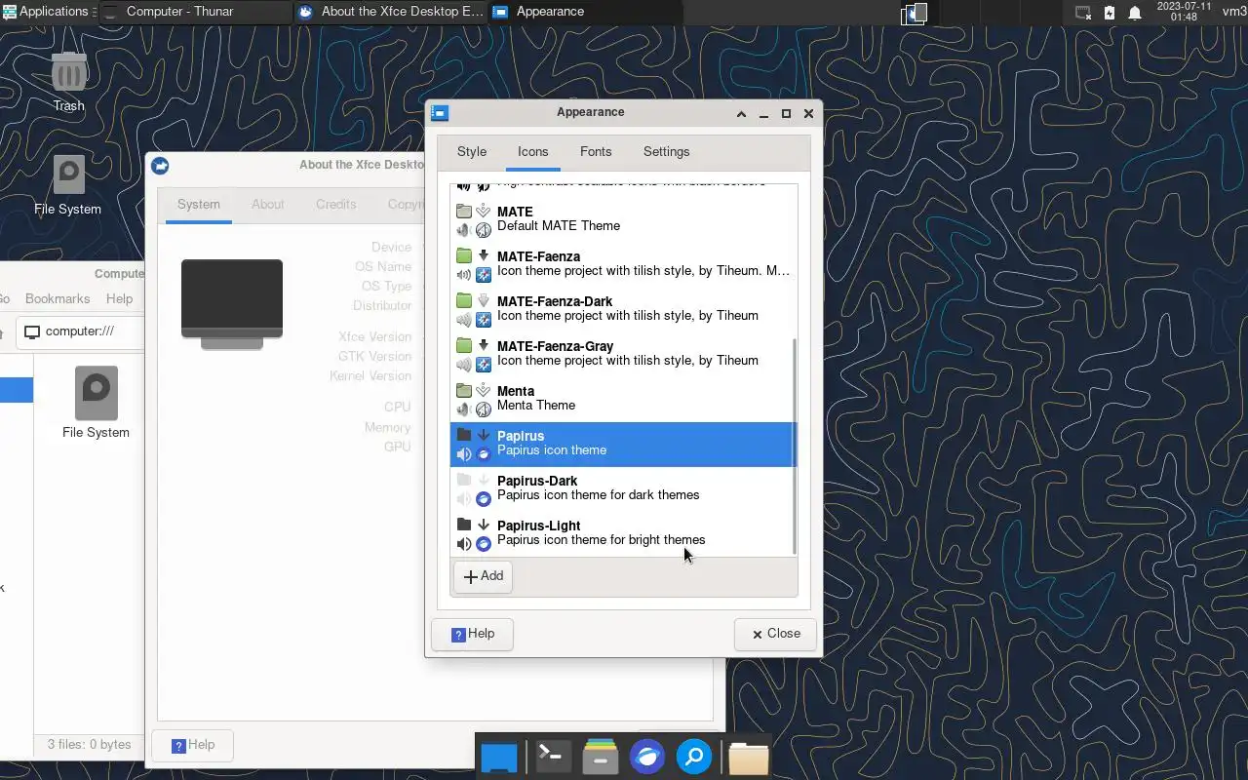Open the Credits tab in About dialog
Viewport: 1248px width, 780px height.
coord(336,205)
